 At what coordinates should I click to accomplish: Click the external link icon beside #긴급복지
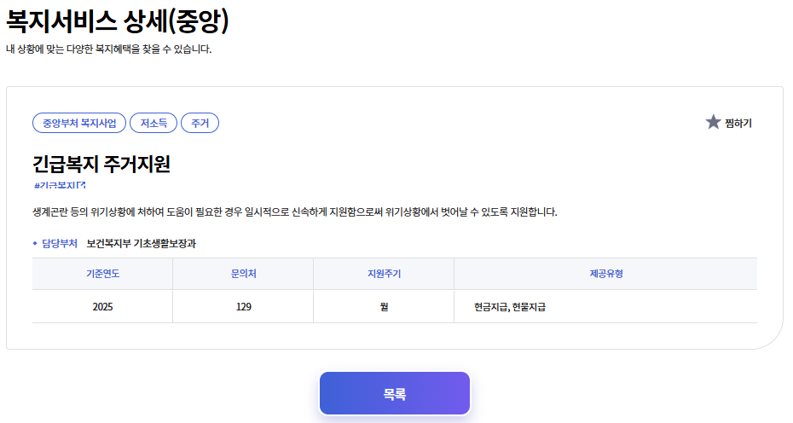pyautogui.click(x=82, y=185)
